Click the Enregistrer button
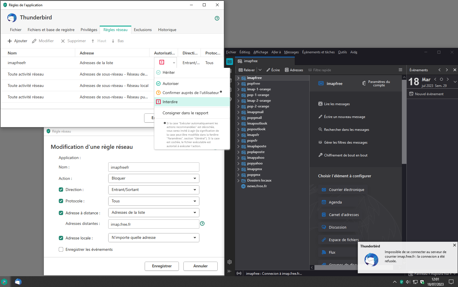This screenshot has width=458, height=287. tap(162, 266)
